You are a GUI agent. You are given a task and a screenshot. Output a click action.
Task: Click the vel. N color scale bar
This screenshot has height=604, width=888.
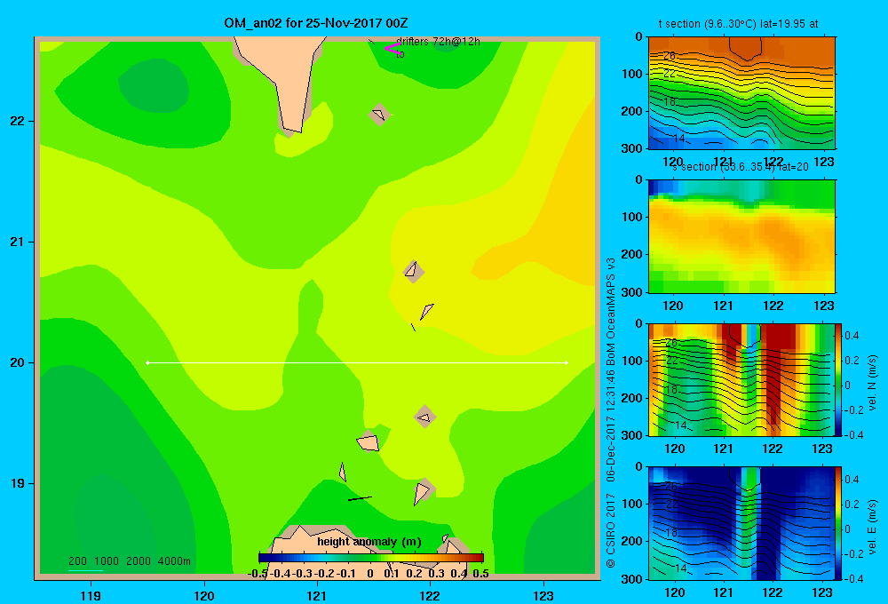838,379
